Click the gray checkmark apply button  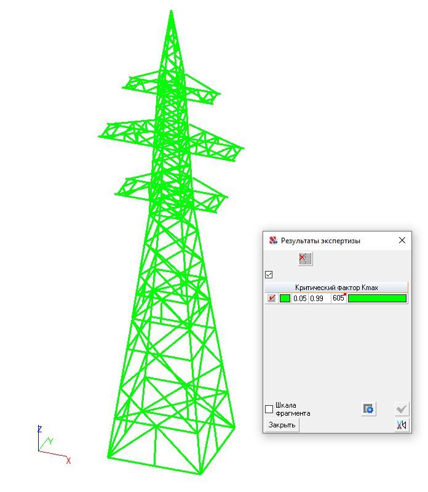pos(402,409)
